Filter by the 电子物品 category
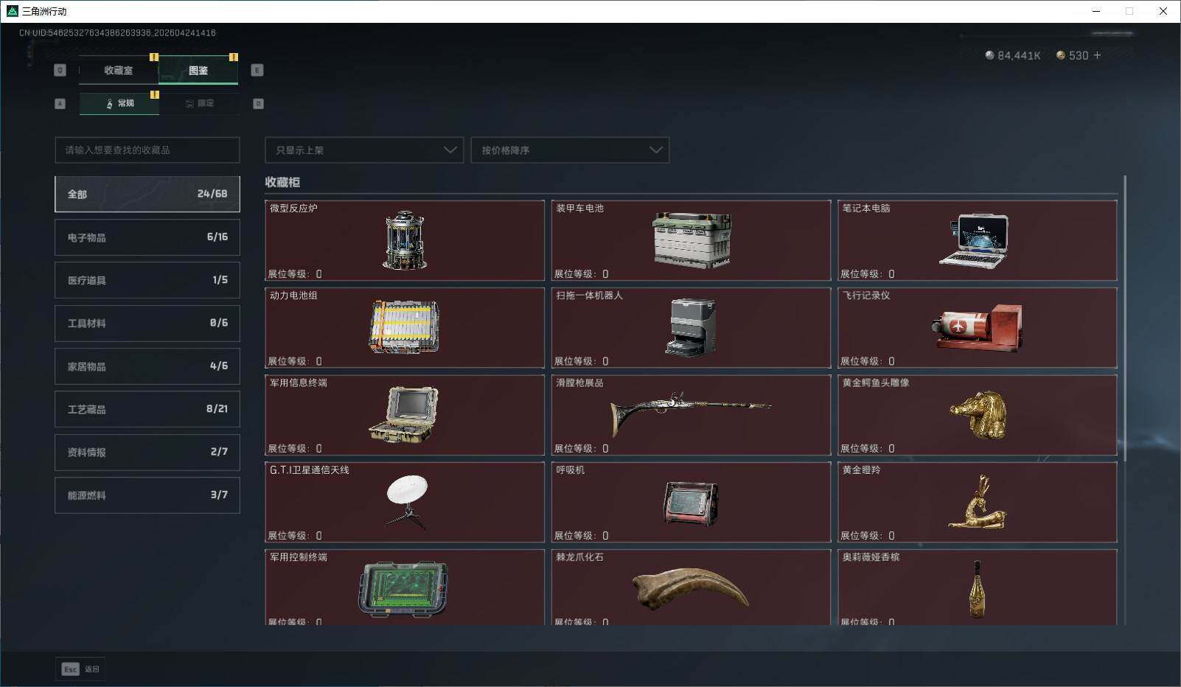 point(147,237)
